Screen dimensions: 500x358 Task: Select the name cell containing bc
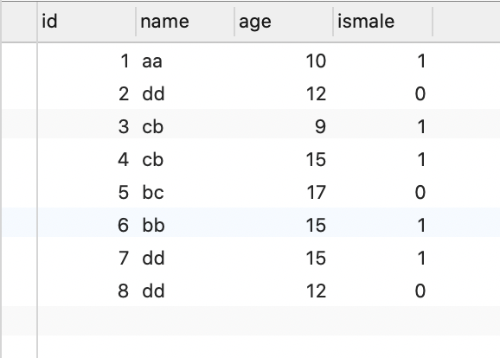pos(185,192)
